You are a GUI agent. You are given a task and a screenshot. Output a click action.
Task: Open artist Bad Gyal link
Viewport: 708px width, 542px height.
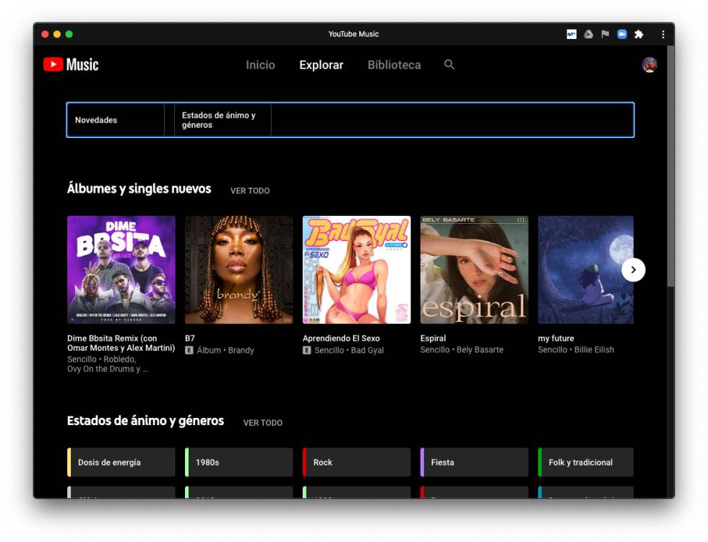[367, 350]
